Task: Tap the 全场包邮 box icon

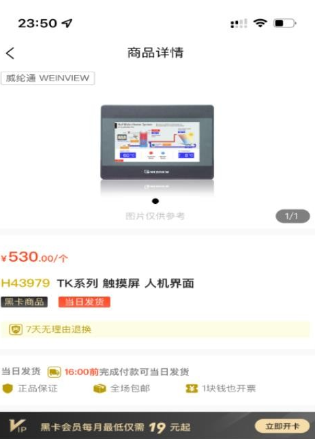Action: tap(99, 389)
